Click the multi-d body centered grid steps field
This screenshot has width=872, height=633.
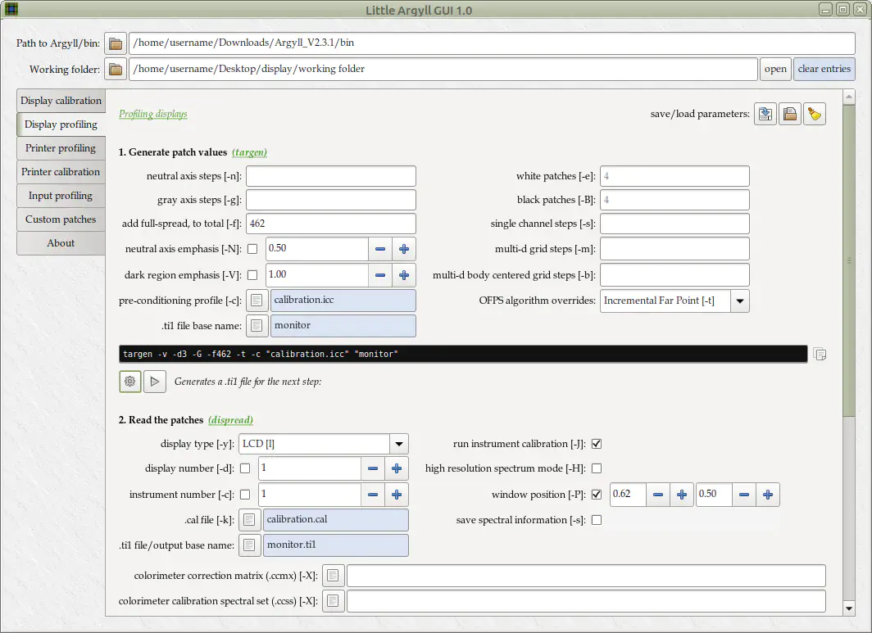(674, 275)
